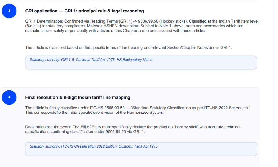Click the line "The article is classified based on the specific terms"

(x=128, y=48)
